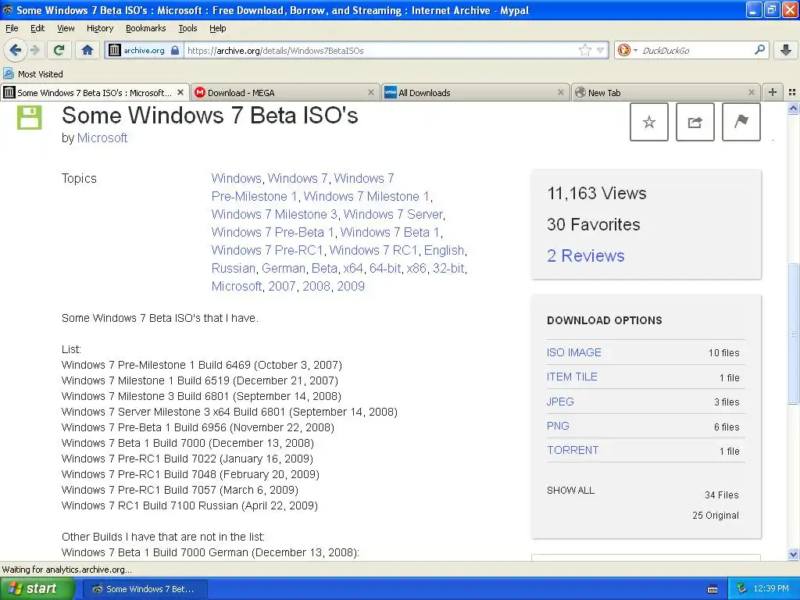Click the 12:39 PM clock

point(771,589)
